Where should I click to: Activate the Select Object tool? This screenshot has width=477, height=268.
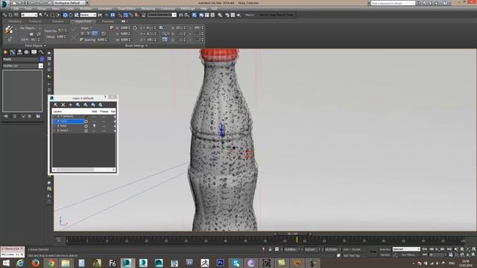(x=41, y=15)
